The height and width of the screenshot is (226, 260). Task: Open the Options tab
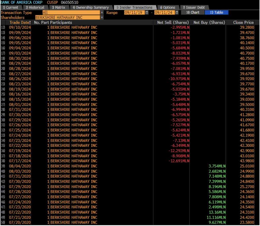(x=168, y=7)
